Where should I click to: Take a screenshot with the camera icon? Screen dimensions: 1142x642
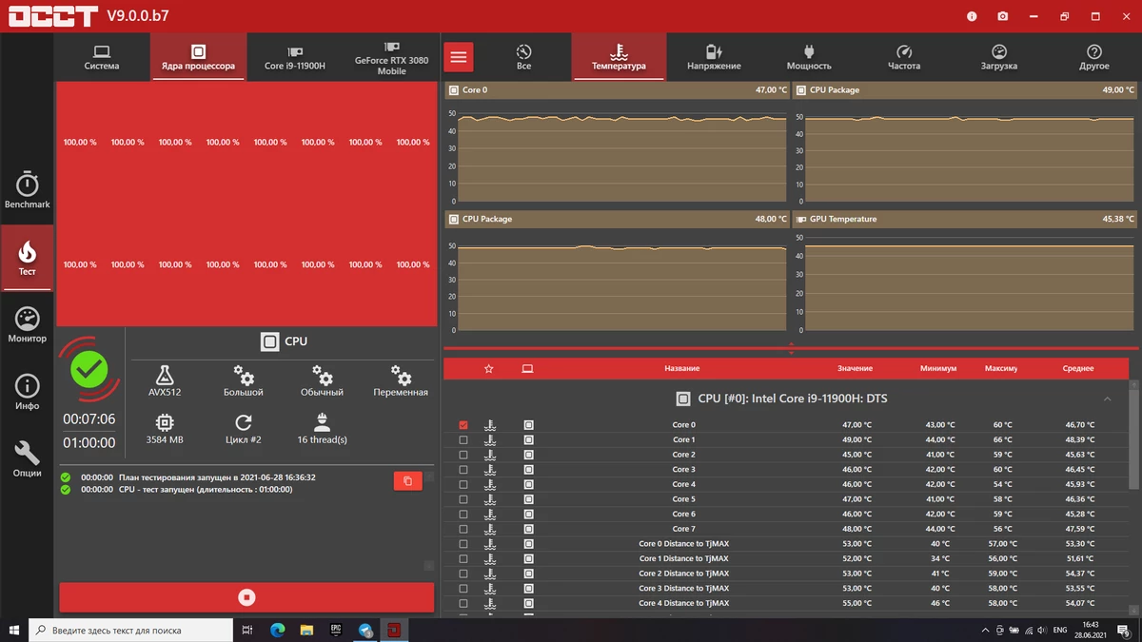pos(1002,16)
